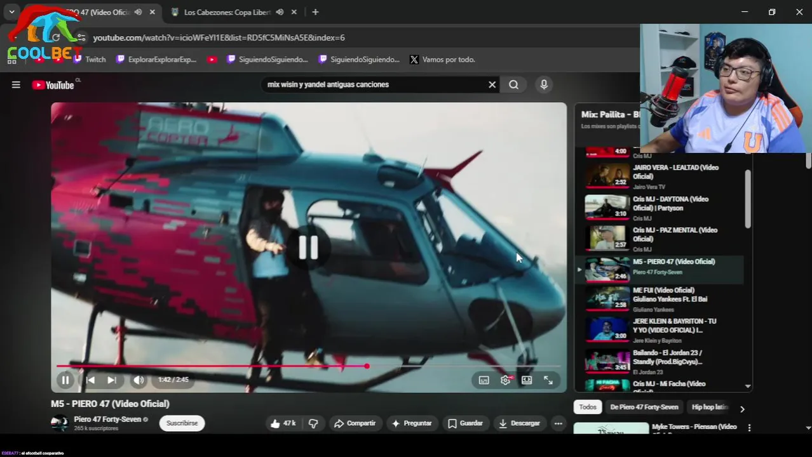
Task: Open the ExplorarExplorarExp... bookmark
Action: tap(156, 59)
